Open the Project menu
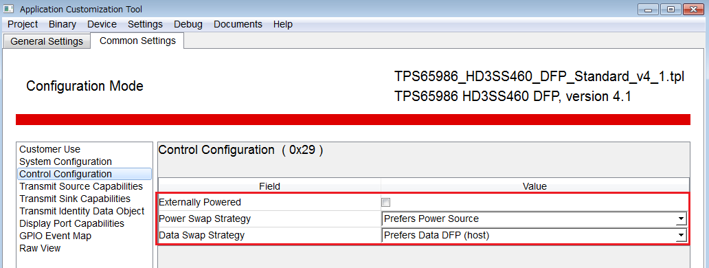Image resolution: width=709 pixels, height=268 pixels. 23,25
